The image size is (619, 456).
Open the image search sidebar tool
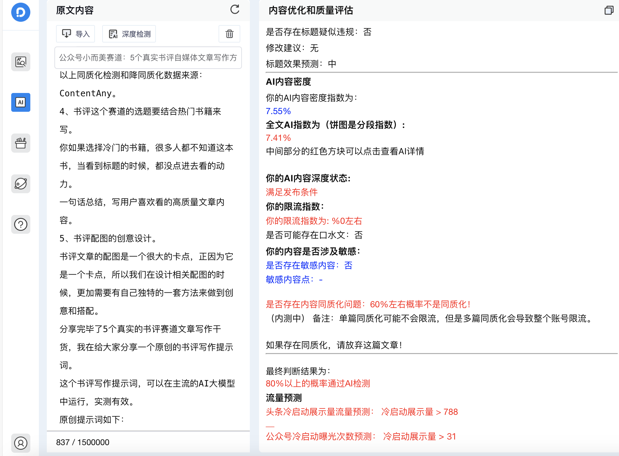tap(20, 62)
